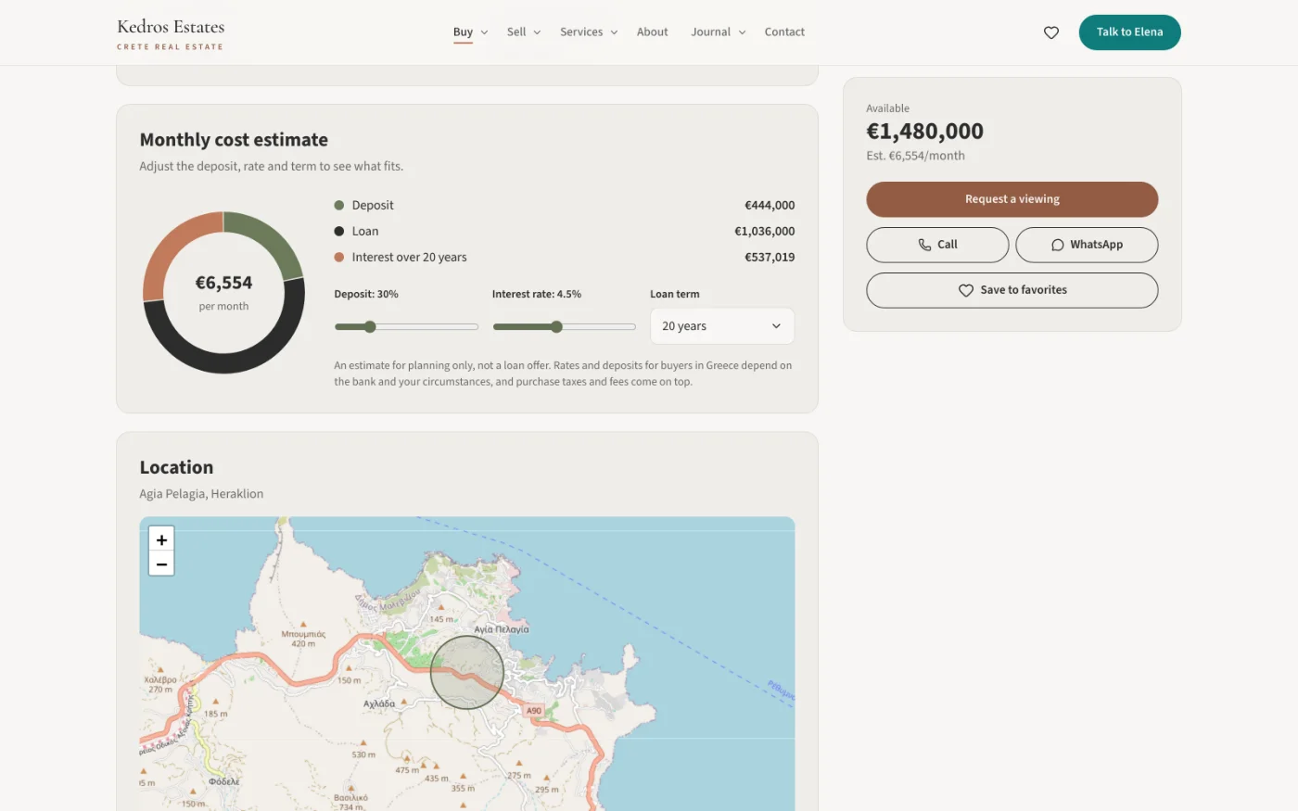
Task: Click the Call button
Action: [937, 245]
